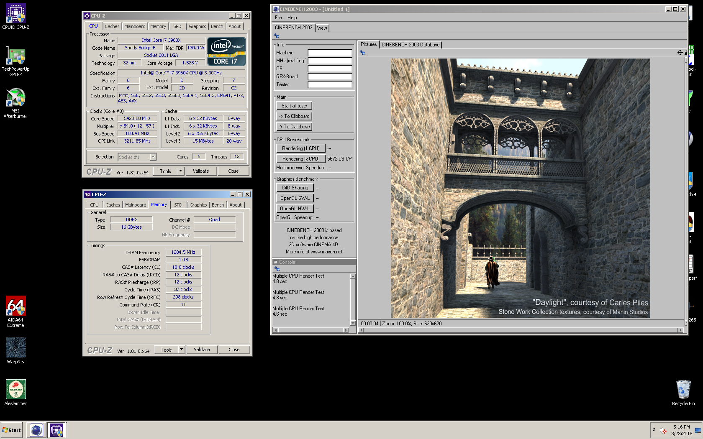Click into the MHz (real freq.) field

(x=330, y=61)
